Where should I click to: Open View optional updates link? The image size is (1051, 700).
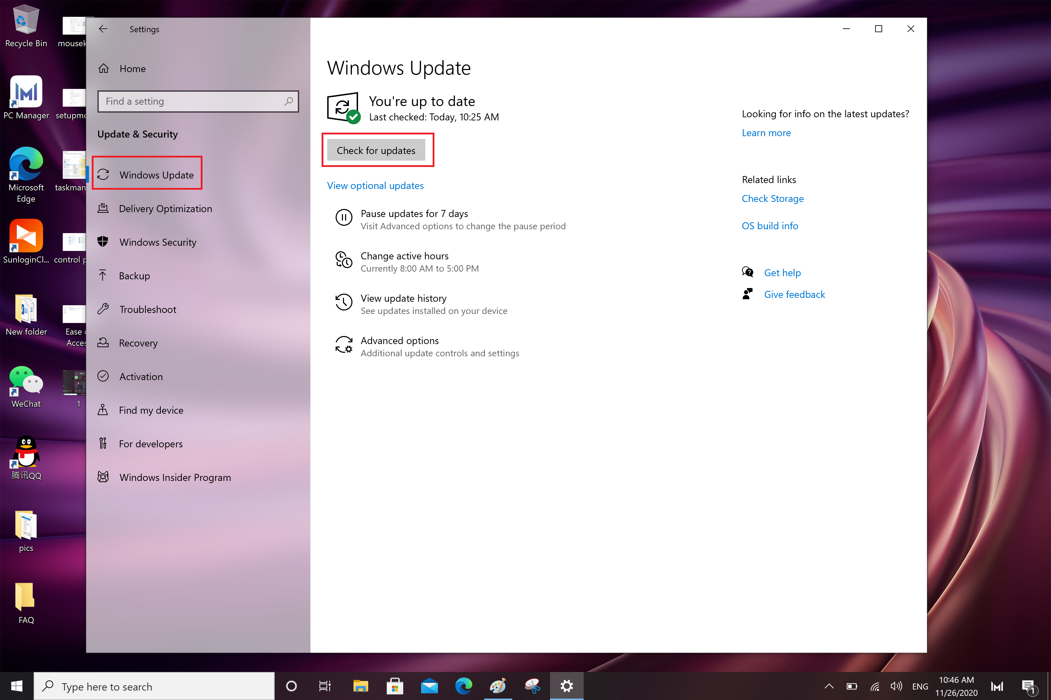375,185
